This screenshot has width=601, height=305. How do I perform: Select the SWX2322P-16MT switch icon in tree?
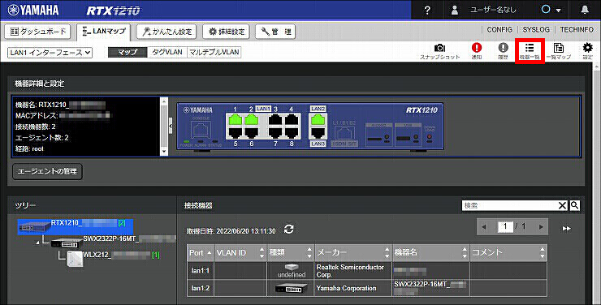[67, 243]
